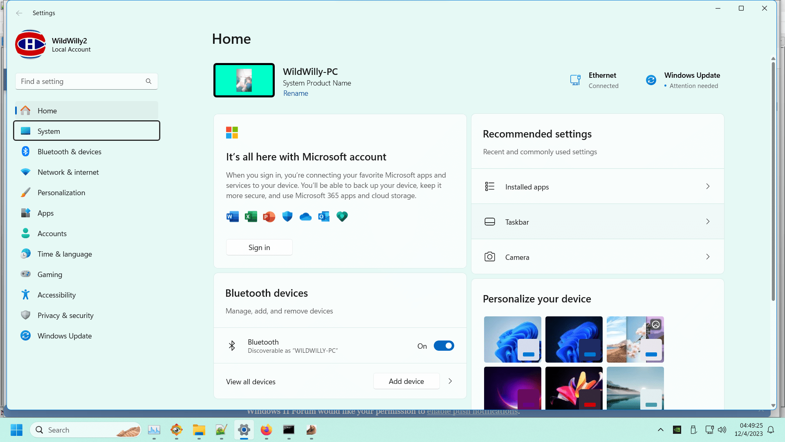Expand Installed apps with its chevron
The height and width of the screenshot is (442, 785).
[x=708, y=187]
